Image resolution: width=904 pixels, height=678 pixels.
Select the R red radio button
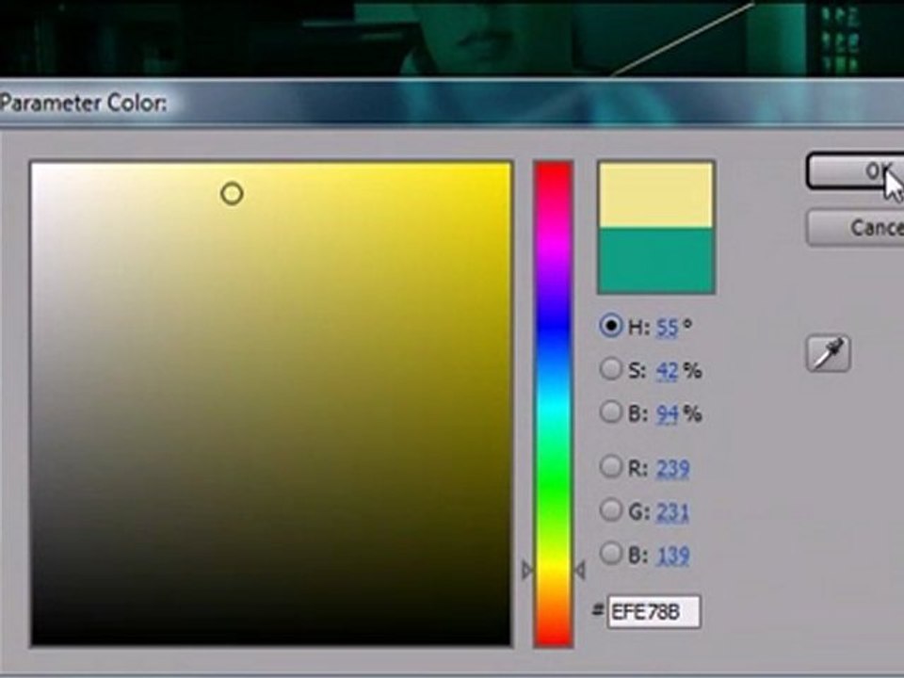(x=610, y=466)
